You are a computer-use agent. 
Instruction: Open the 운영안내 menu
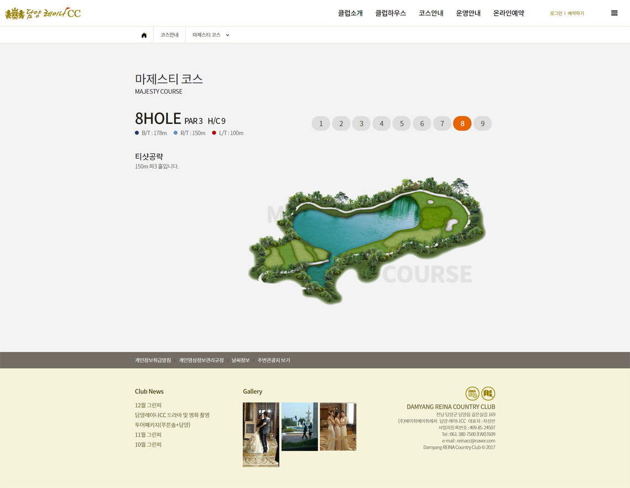[x=469, y=13]
